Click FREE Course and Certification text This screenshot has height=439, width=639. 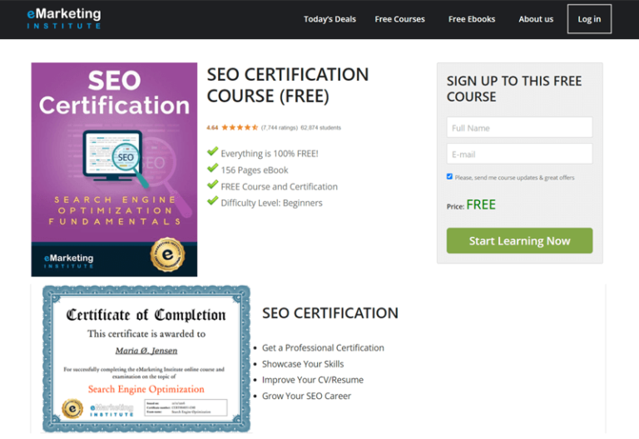[280, 186]
